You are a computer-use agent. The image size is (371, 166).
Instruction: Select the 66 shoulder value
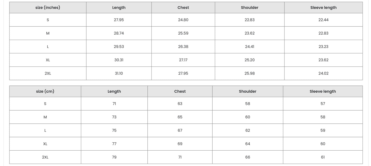coord(248,157)
